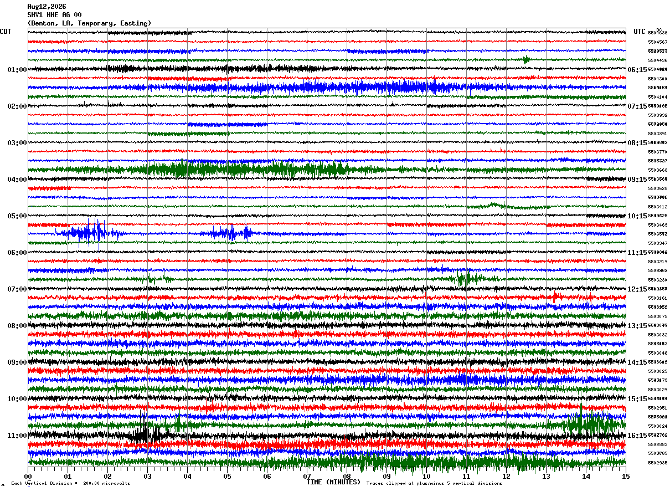The width and height of the screenshot is (670, 491).
Task: Click the 01:00 CDT time label
Action: pyautogui.click(x=17, y=70)
